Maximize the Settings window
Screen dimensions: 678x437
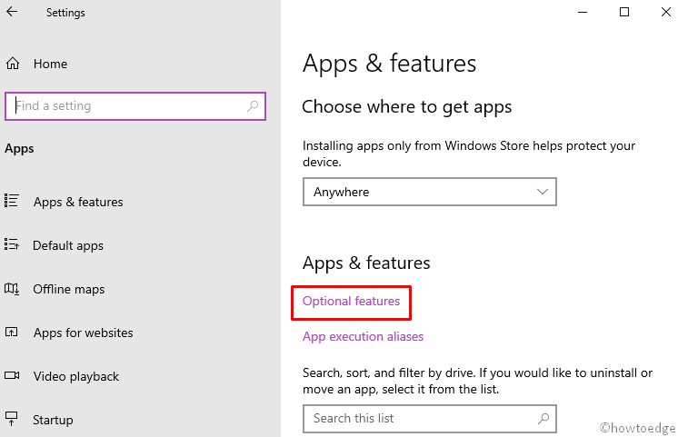pyautogui.click(x=624, y=13)
